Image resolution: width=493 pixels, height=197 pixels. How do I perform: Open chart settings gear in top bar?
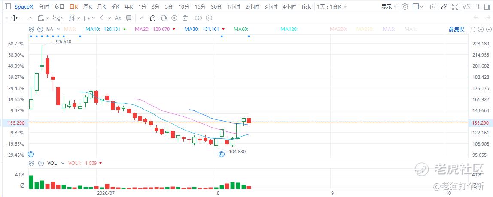click(405, 6)
